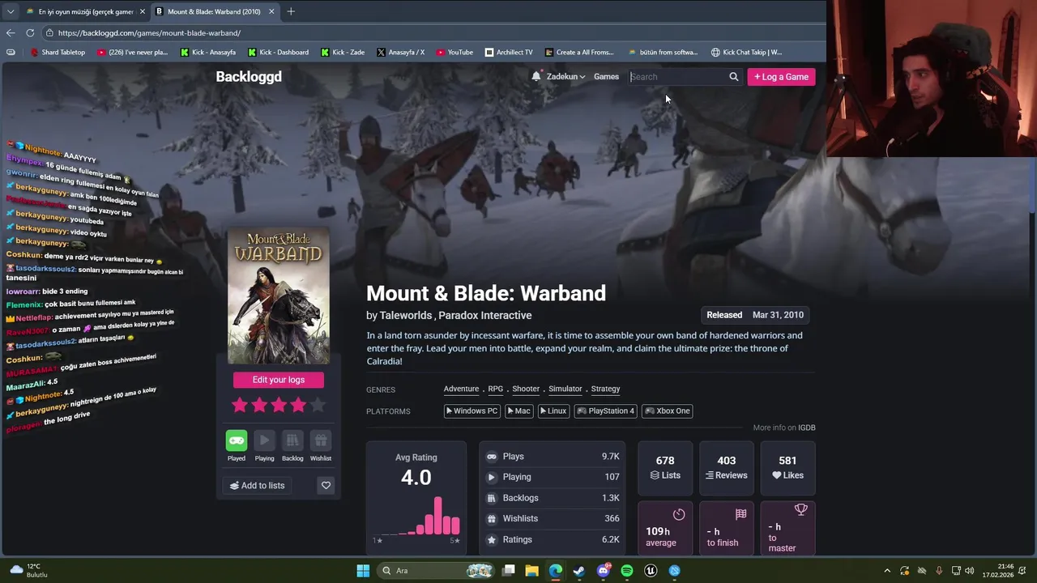Select the Simulator genre

tap(565, 389)
